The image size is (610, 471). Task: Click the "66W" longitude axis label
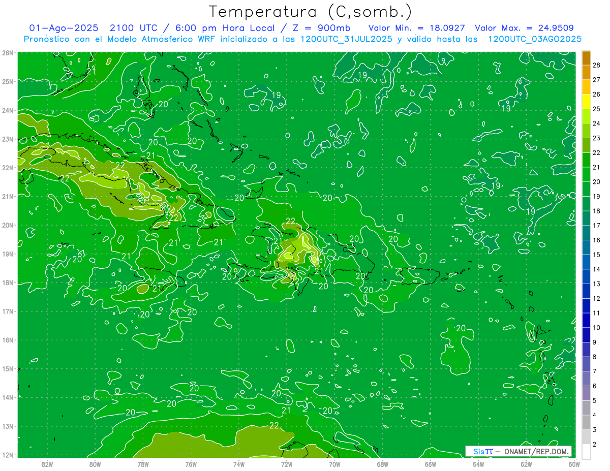[x=431, y=464]
